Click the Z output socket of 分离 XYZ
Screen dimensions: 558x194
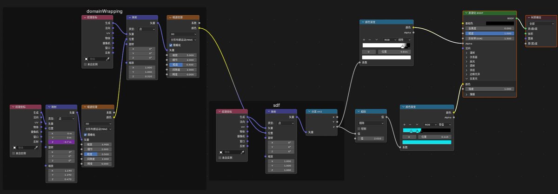[338, 126]
